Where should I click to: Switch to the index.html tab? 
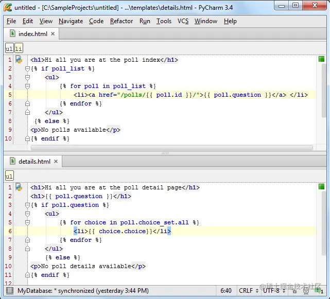pos(32,34)
